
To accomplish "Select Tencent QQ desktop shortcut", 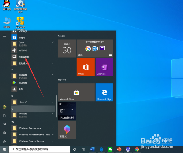I will tap(7, 5).
